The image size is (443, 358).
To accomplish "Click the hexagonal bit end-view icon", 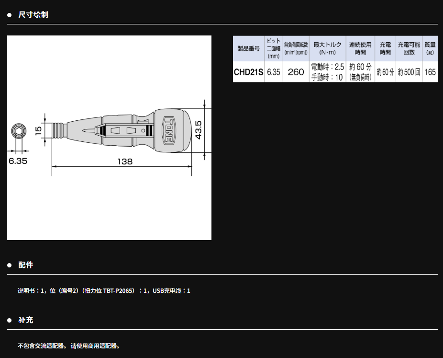I will (x=17, y=130).
